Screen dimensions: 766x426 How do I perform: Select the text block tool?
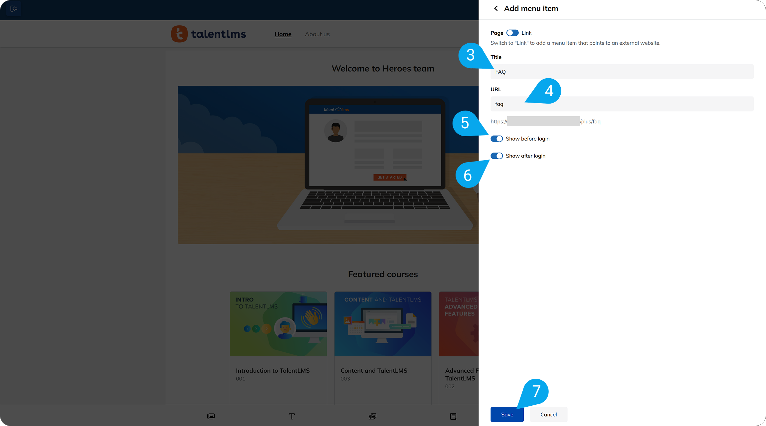click(x=291, y=416)
